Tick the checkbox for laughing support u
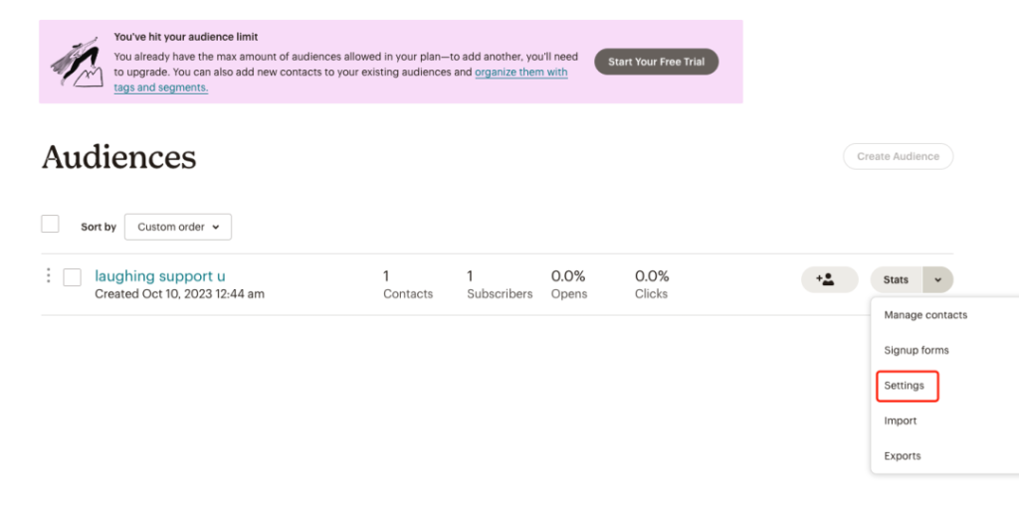The image size is (1019, 505). [72, 277]
